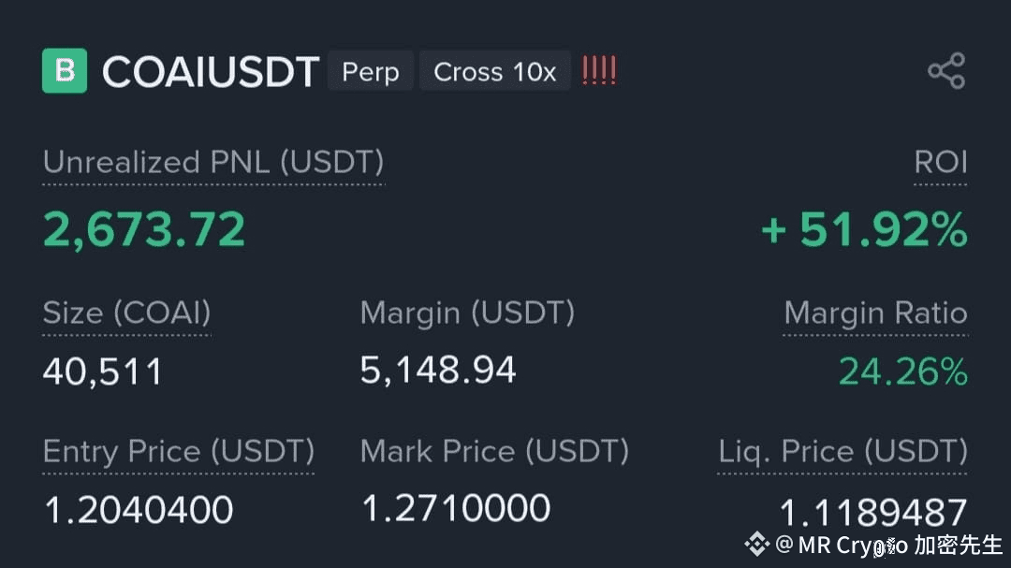Click the green B buy-side badge
This screenshot has width=1011, height=568.
tap(65, 70)
